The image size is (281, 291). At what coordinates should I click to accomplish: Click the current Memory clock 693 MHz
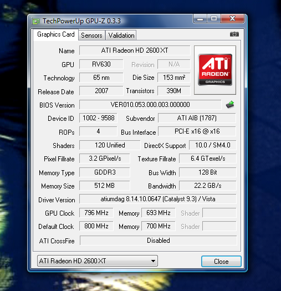(159, 213)
